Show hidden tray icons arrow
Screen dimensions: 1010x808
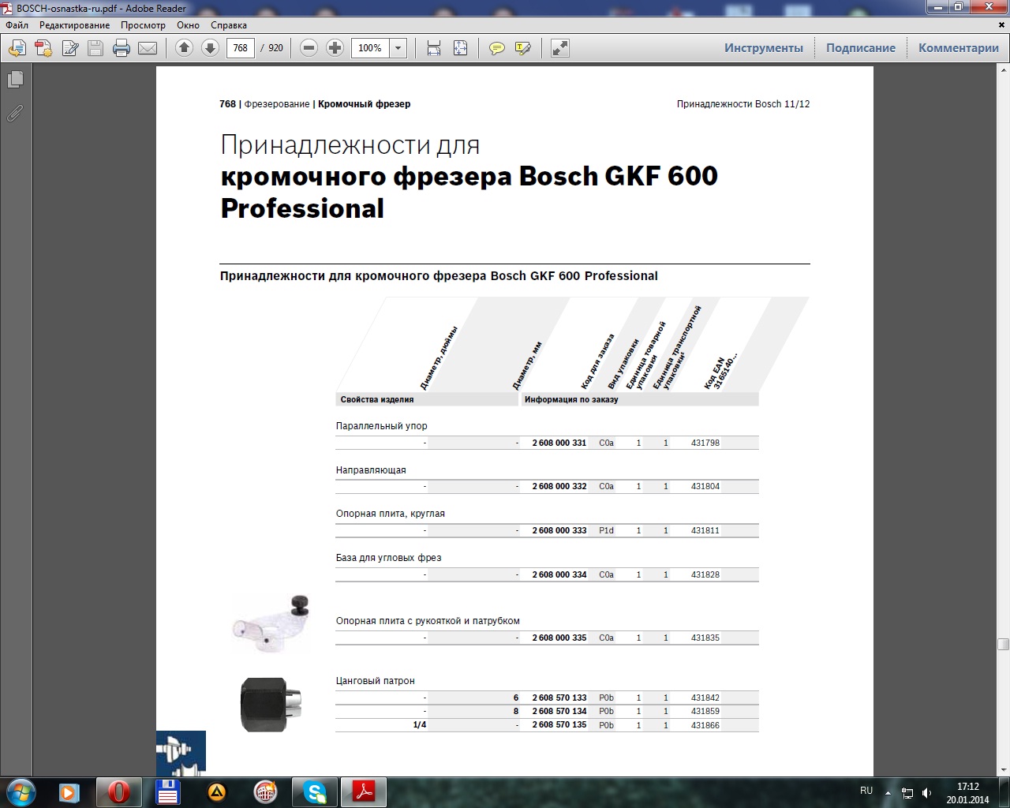[x=888, y=792]
